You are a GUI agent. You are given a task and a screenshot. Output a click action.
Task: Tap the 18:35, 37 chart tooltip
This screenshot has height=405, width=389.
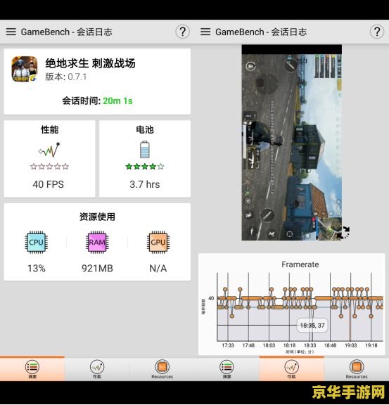pyautogui.click(x=312, y=326)
